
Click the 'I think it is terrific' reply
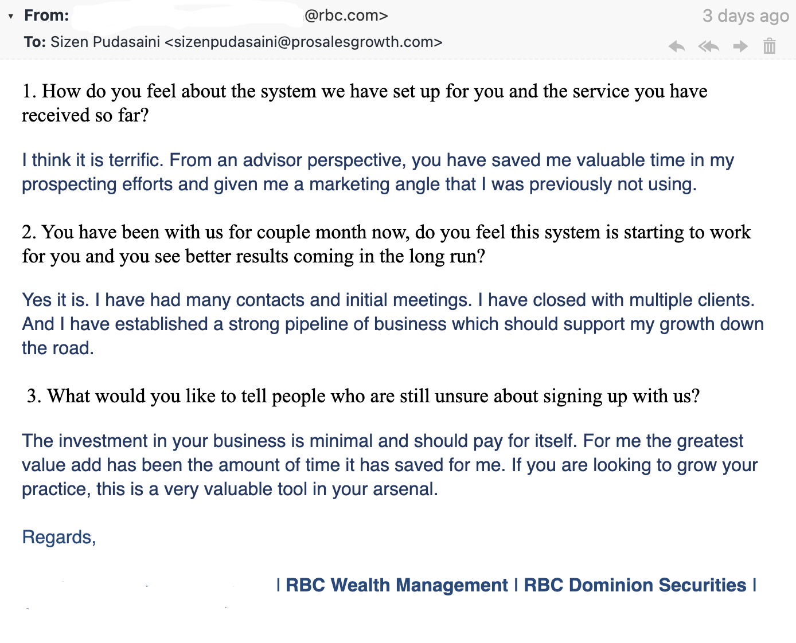pos(378,172)
